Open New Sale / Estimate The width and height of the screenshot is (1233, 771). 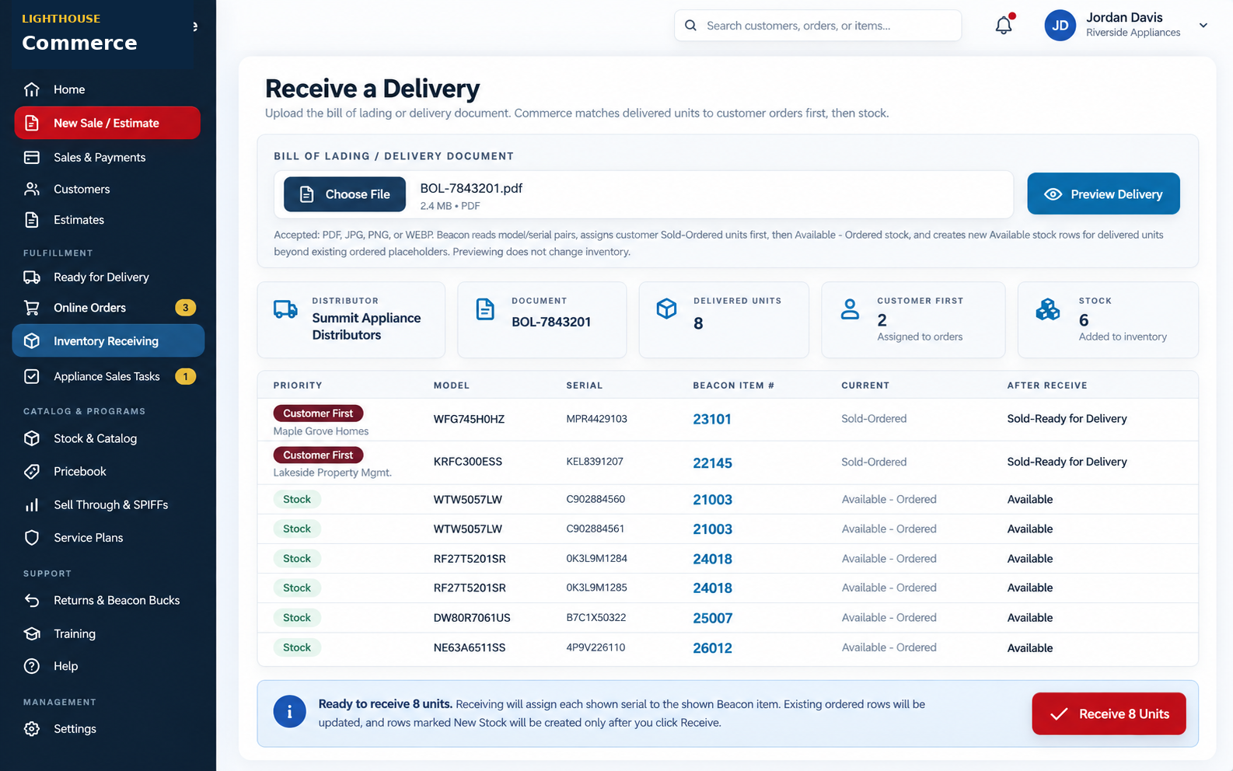[x=107, y=123]
